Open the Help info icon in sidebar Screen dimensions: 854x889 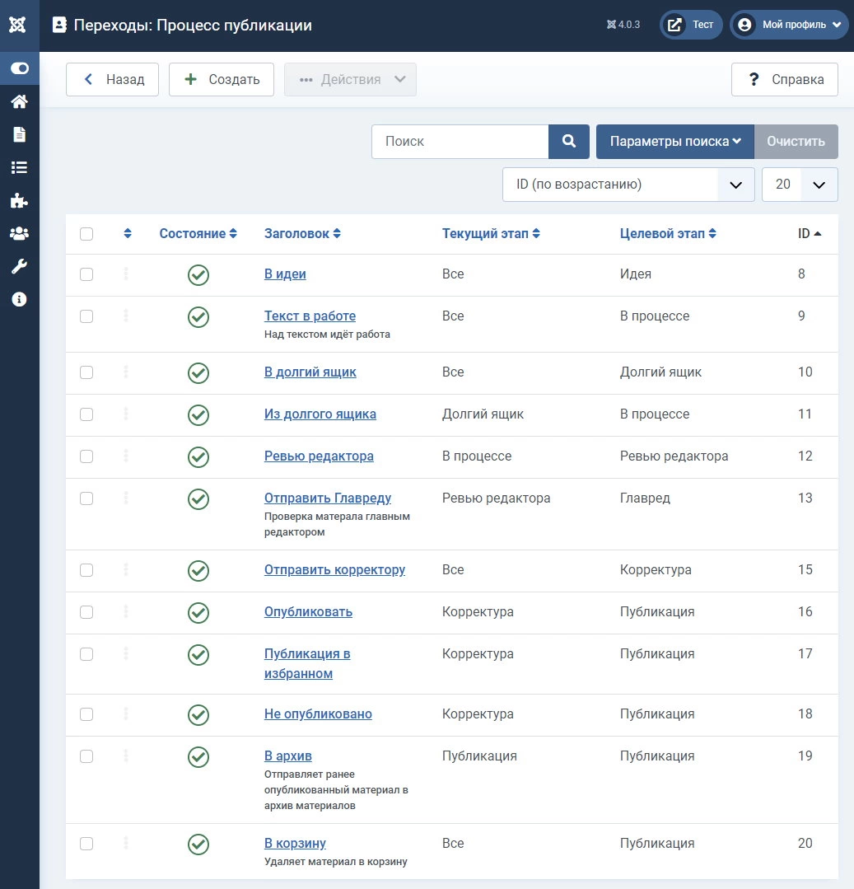pyautogui.click(x=19, y=299)
